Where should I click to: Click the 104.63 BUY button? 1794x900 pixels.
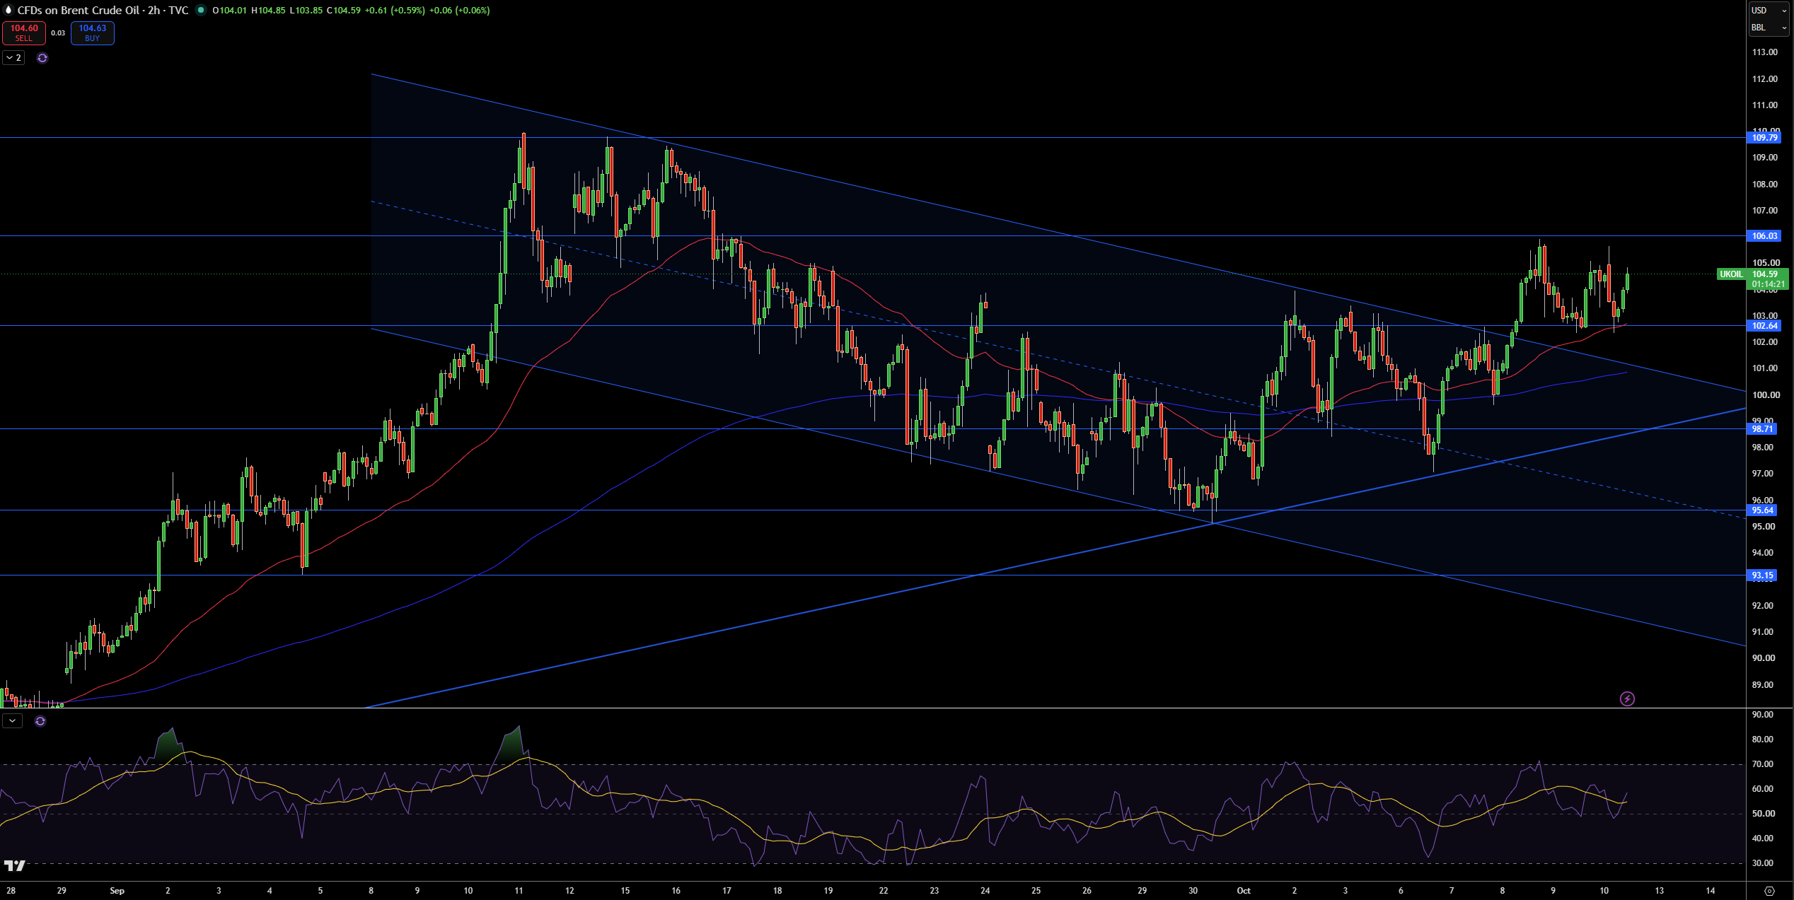tap(93, 33)
